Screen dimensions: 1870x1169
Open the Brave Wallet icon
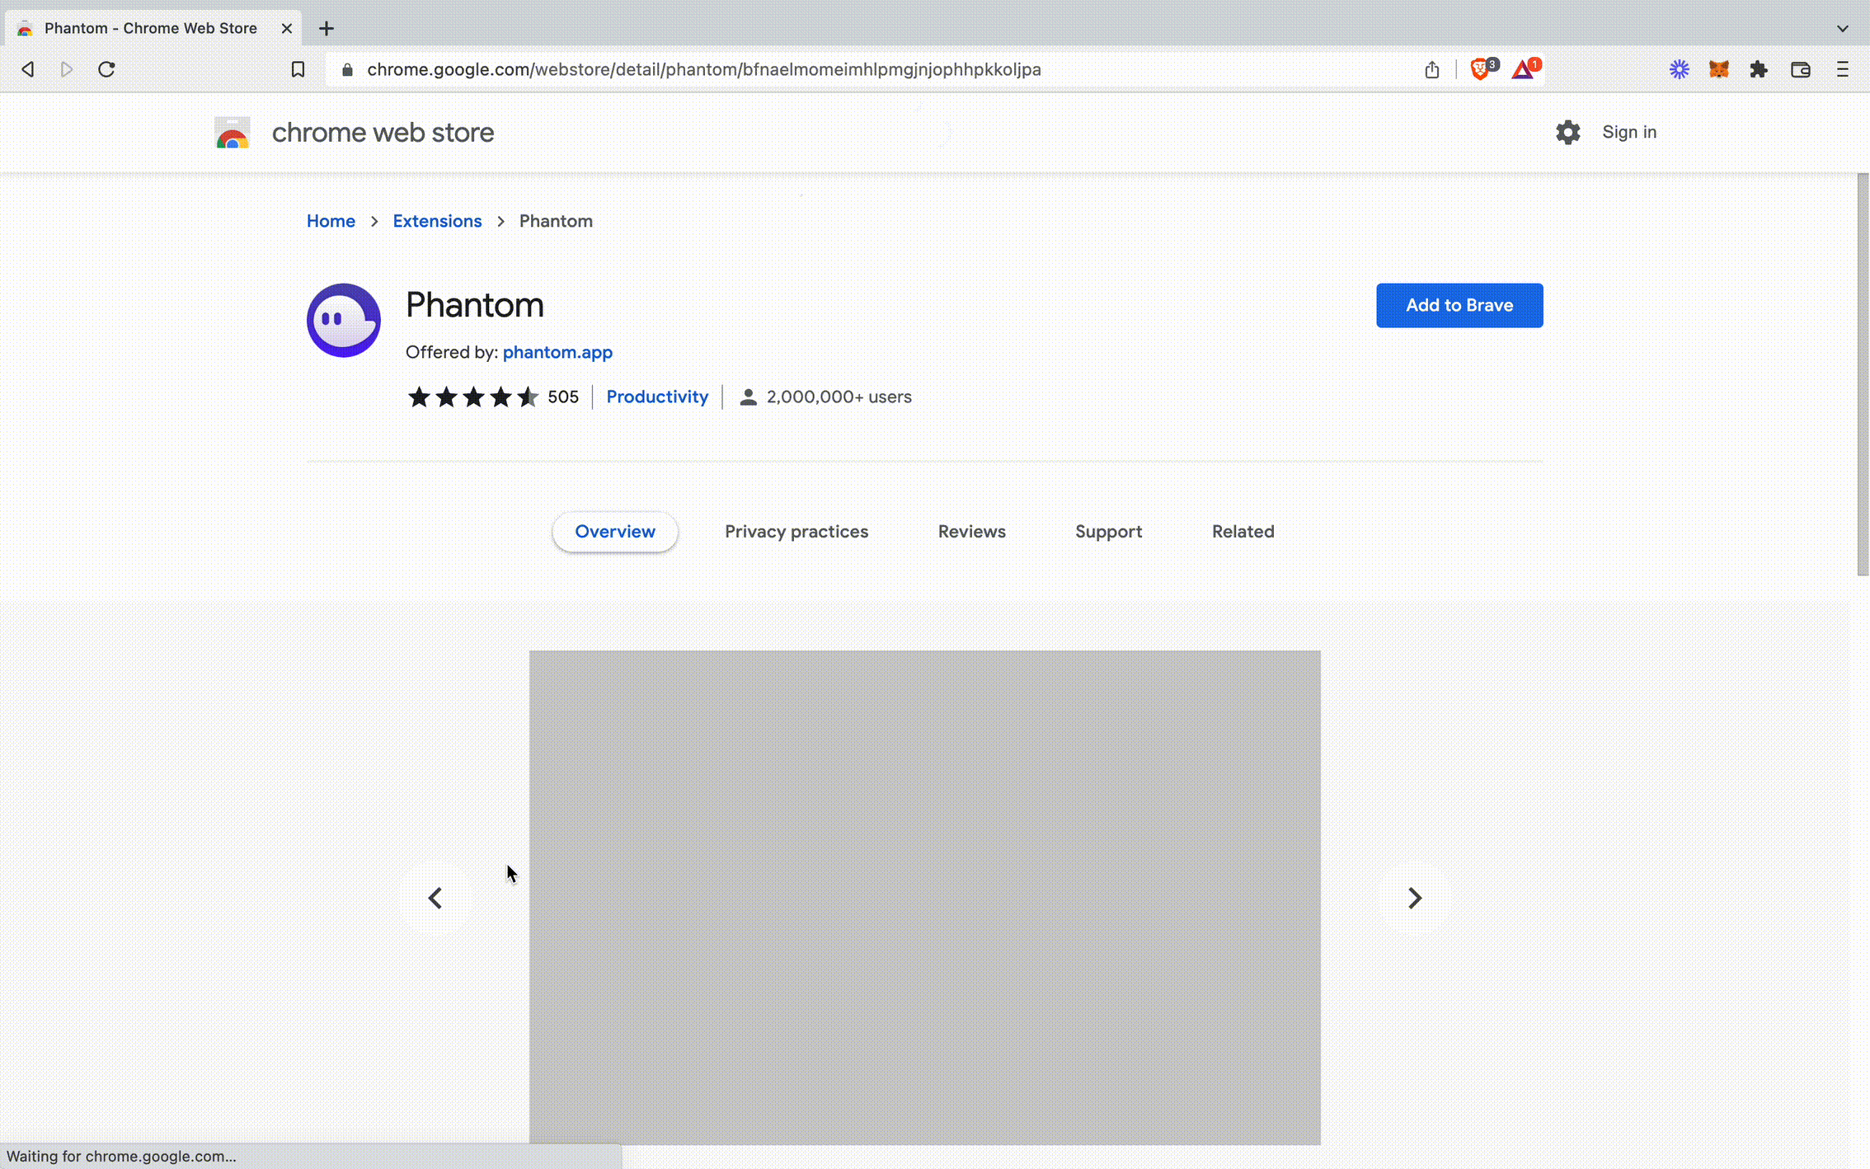point(1801,70)
